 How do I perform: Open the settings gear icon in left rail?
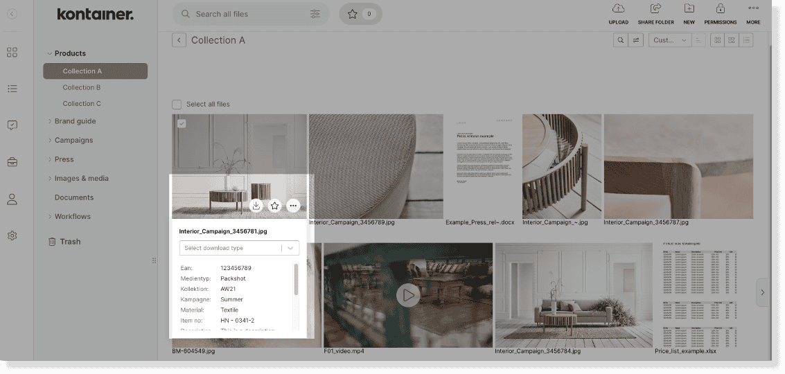[12, 235]
